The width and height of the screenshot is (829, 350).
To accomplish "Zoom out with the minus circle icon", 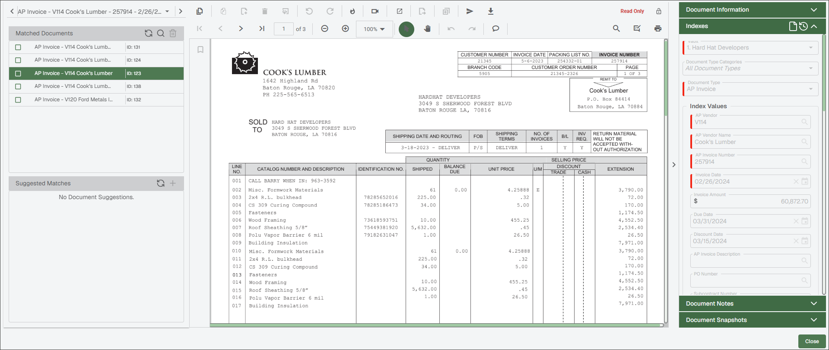I will (x=325, y=28).
